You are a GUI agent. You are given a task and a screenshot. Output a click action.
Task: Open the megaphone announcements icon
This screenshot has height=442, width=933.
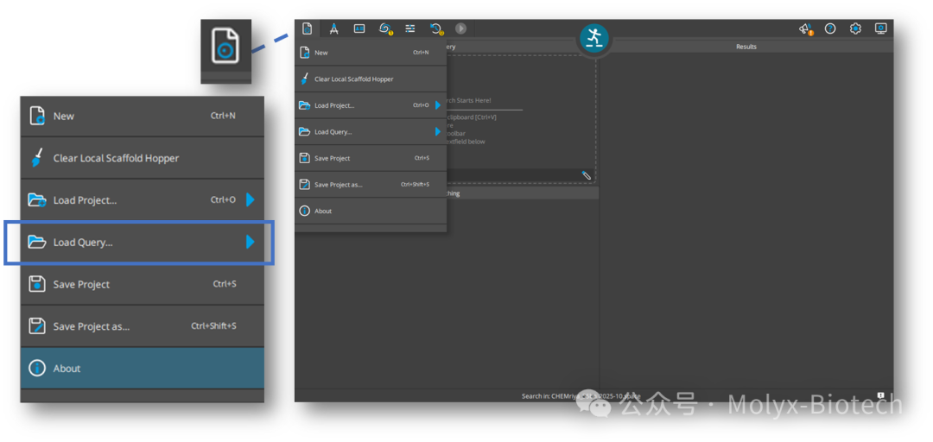point(806,28)
